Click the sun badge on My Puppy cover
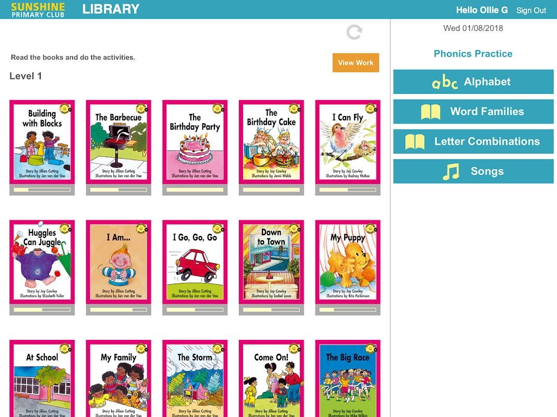The height and width of the screenshot is (417, 557). pyautogui.click(x=371, y=228)
